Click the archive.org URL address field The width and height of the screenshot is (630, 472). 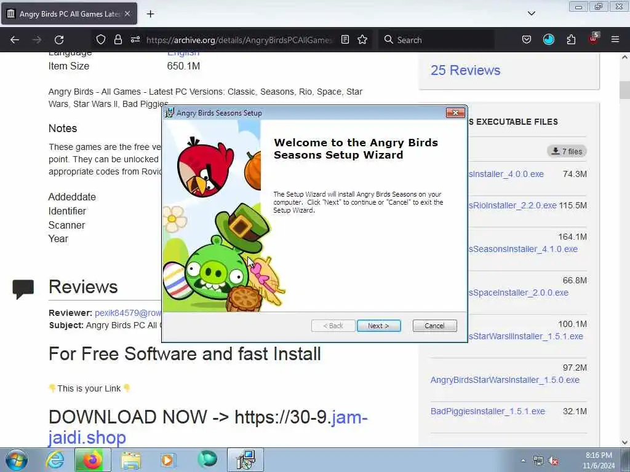click(x=239, y=40)
